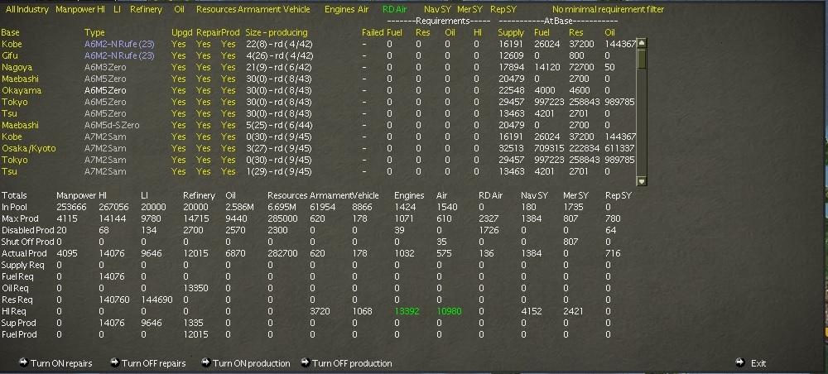The height and width of the screenshot is (374, 828).
Task: Select A6M2-N Rufe (23) type in Gifu row
Action: click(119, 56)
